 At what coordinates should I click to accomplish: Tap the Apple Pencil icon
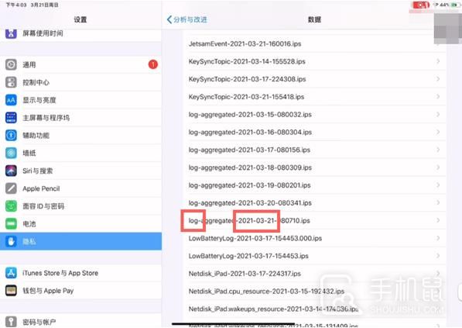pyautogui.click(x=11, y=188)
